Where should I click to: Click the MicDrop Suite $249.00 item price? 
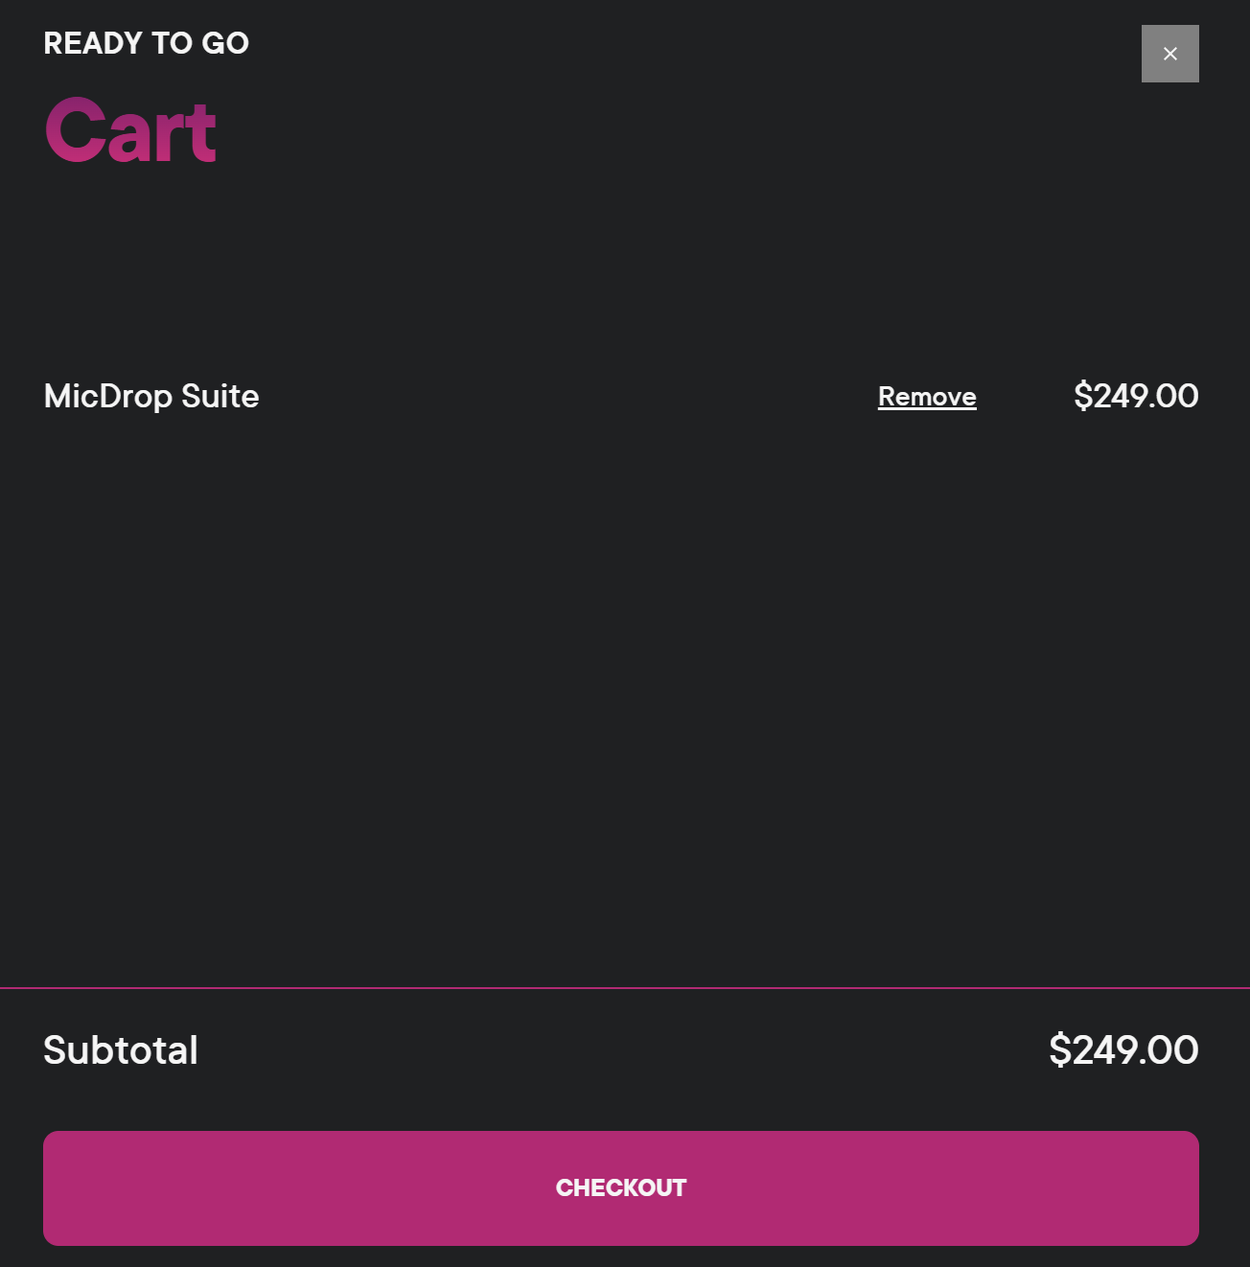1136,396
